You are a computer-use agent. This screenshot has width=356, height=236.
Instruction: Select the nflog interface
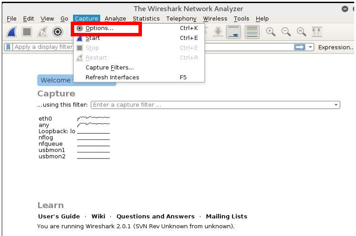[x=46, y=137]
